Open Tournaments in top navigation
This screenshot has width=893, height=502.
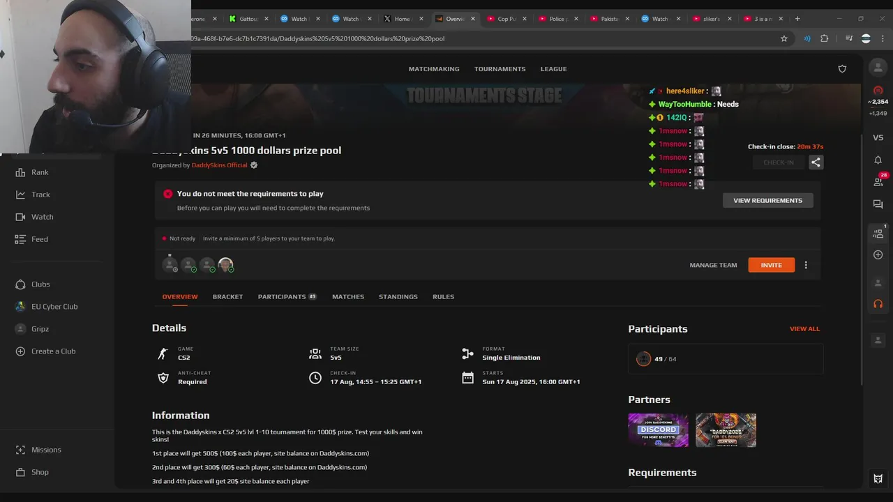click(x=500, y=69)
